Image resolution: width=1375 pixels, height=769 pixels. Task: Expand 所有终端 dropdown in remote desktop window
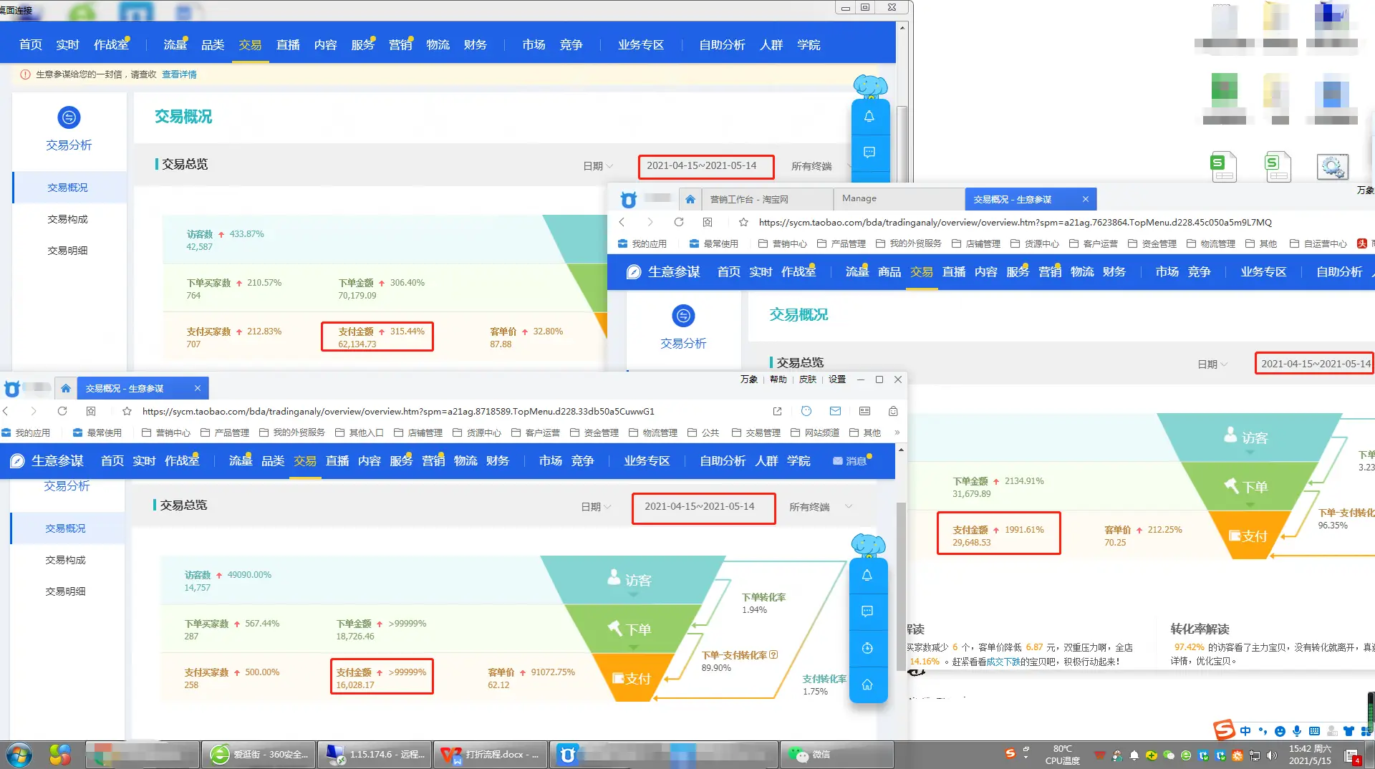[821, 166]
